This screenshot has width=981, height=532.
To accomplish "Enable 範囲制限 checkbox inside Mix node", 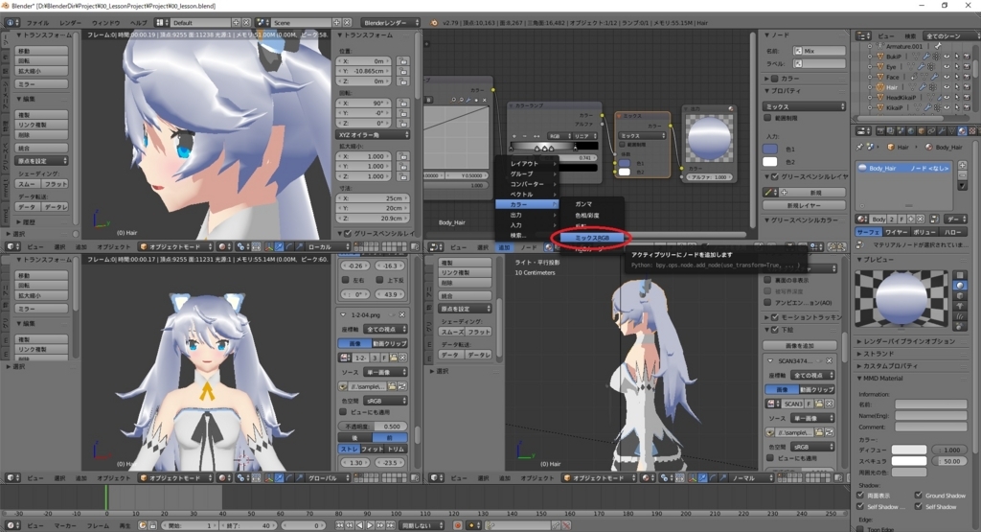I will click(x=622, y=145).
